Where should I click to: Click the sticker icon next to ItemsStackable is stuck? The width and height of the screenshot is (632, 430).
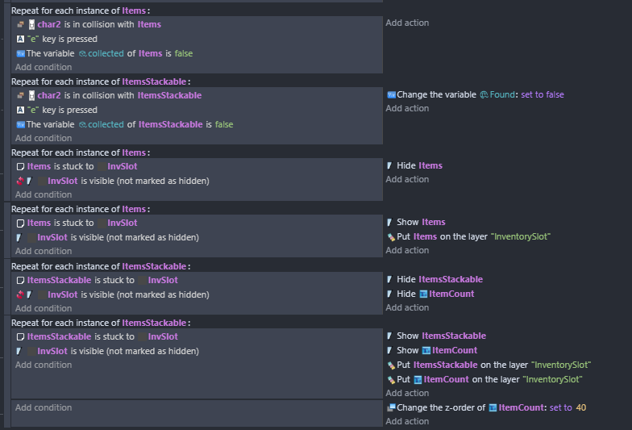point(20,281)
